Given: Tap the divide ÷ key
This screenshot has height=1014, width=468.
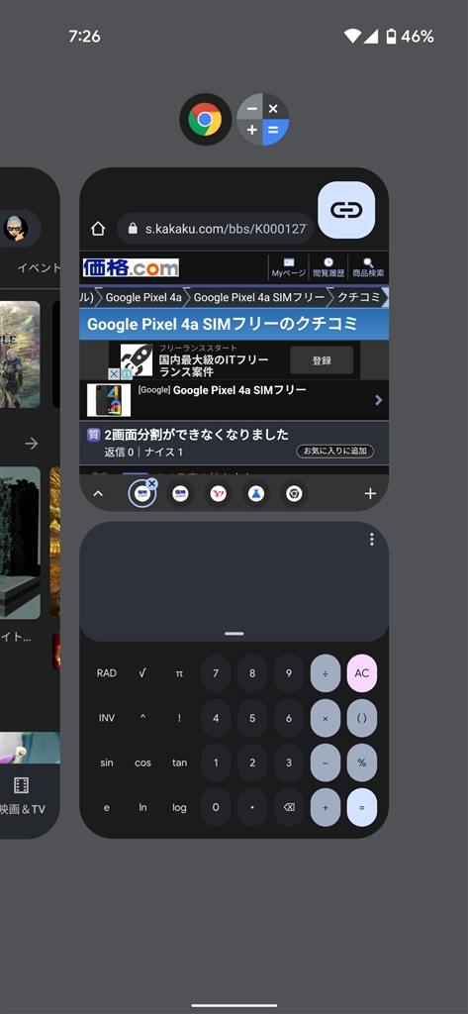Looking at the screenshot, I should click(326, 673).
